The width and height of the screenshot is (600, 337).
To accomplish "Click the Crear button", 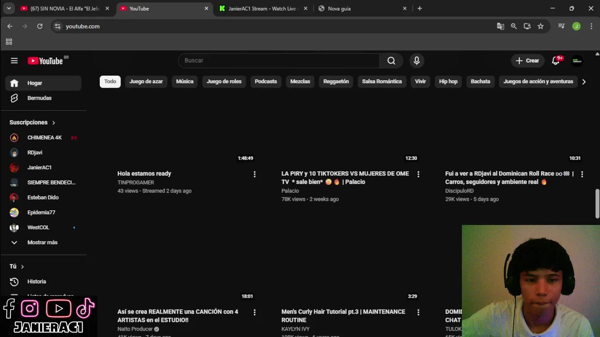I will click(x=527, y=60).
